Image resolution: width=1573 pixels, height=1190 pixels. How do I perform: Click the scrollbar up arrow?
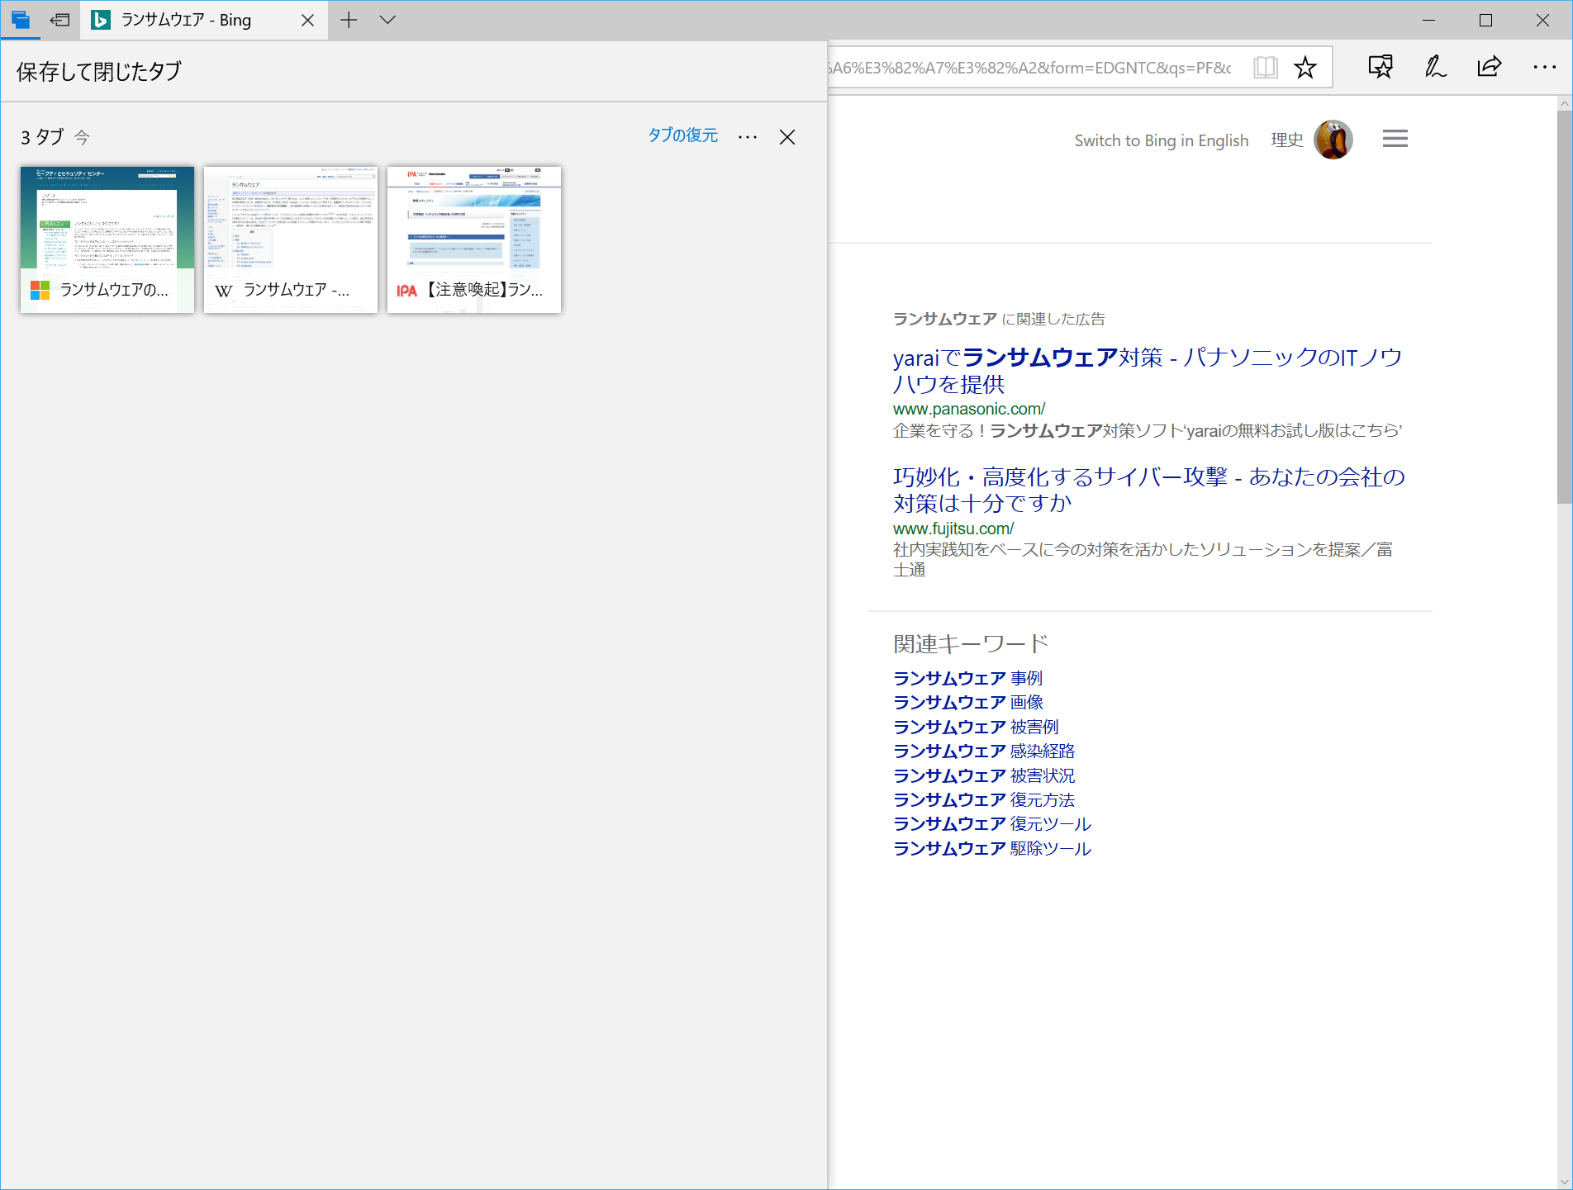(x=1565, y=103)
